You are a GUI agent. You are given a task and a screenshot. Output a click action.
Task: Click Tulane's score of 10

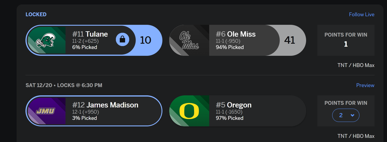[x=145, y=40]
